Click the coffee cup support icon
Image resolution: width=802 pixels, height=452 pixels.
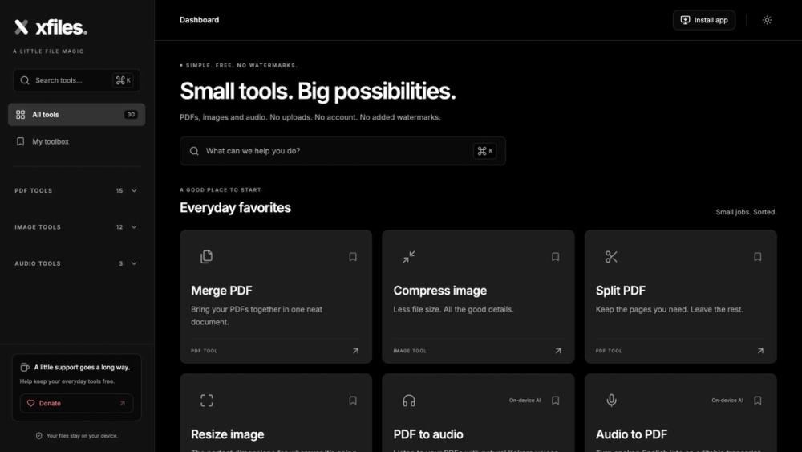25,367
